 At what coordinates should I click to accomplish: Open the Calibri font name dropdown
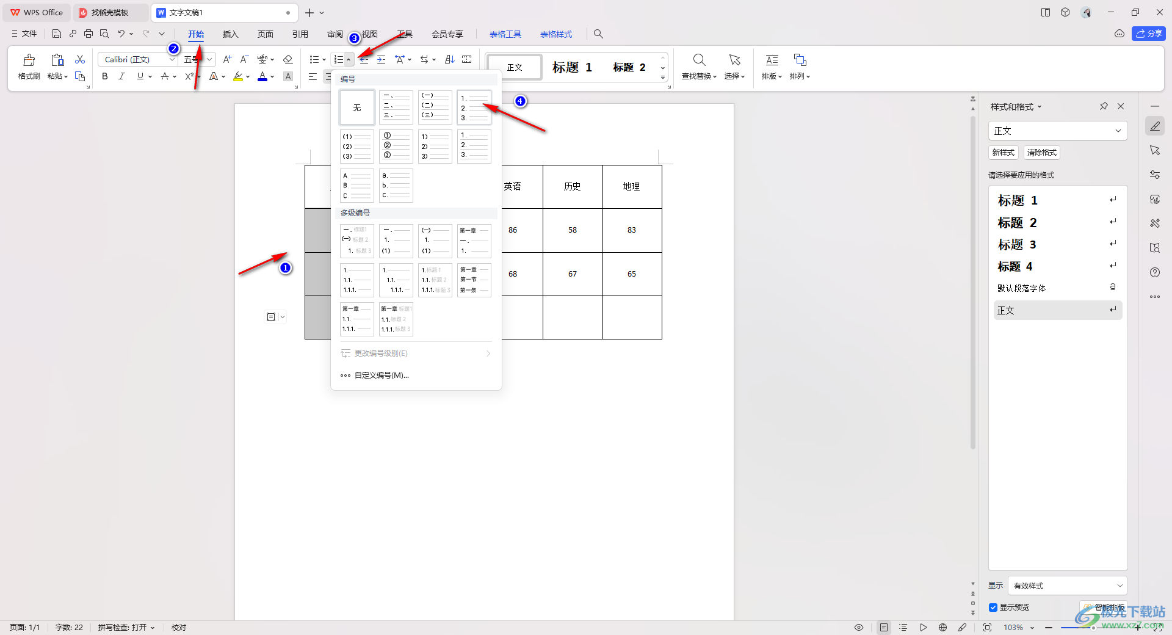pos(172,59)
